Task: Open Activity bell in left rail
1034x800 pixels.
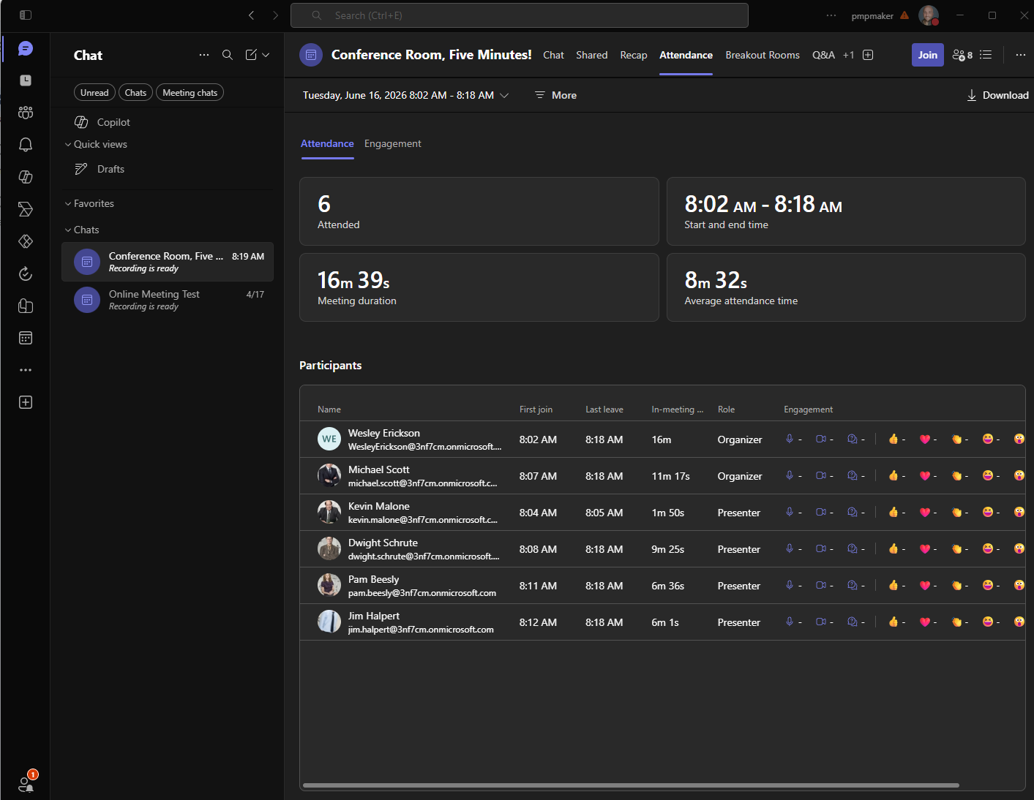Action: 26,145
